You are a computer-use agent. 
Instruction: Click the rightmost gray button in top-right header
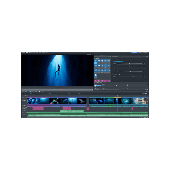146,53
